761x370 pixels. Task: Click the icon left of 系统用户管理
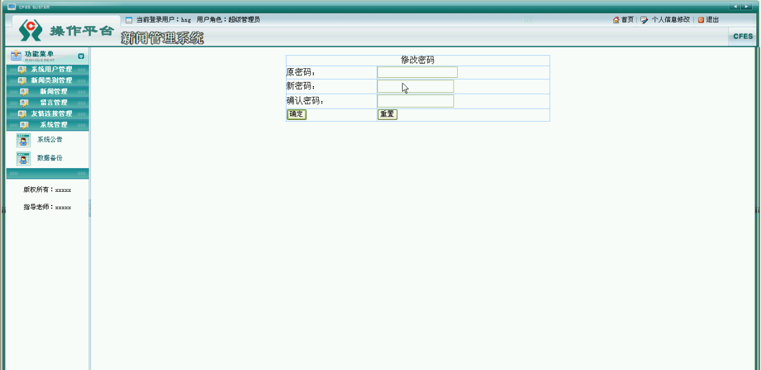coord(22,69)
